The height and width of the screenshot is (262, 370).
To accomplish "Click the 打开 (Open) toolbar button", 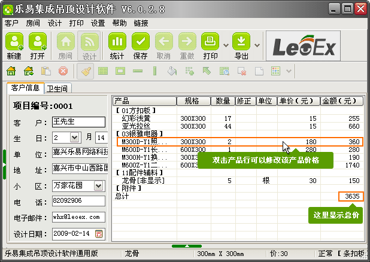I will pos(38,46).
